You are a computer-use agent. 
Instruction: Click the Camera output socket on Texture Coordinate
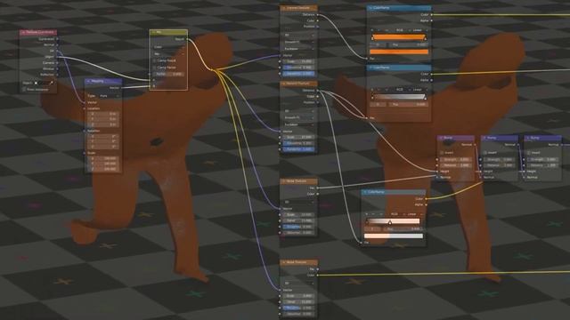(x=57, y=63)
